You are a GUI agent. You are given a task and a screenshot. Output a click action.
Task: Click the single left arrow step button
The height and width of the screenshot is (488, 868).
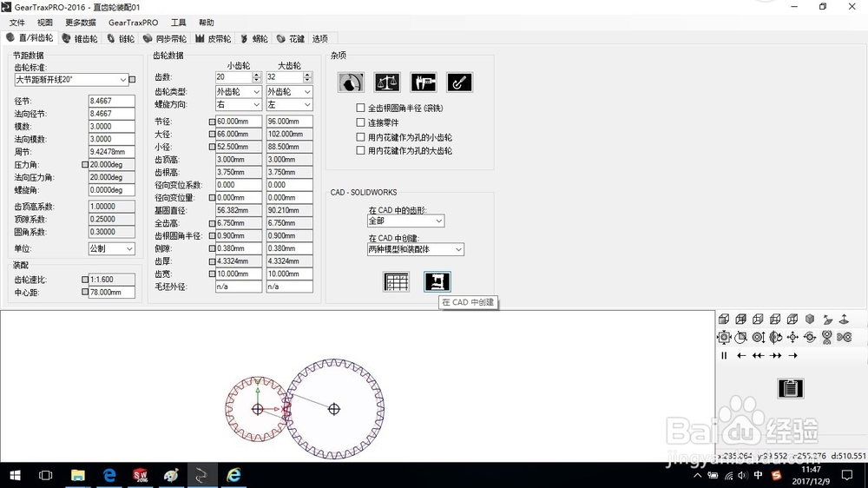(x=741, y=356)
